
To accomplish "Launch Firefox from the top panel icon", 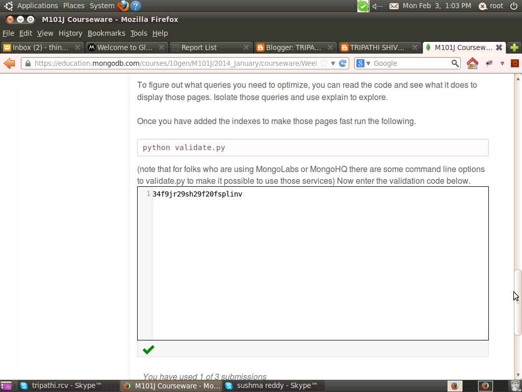I will coord(123,6).
